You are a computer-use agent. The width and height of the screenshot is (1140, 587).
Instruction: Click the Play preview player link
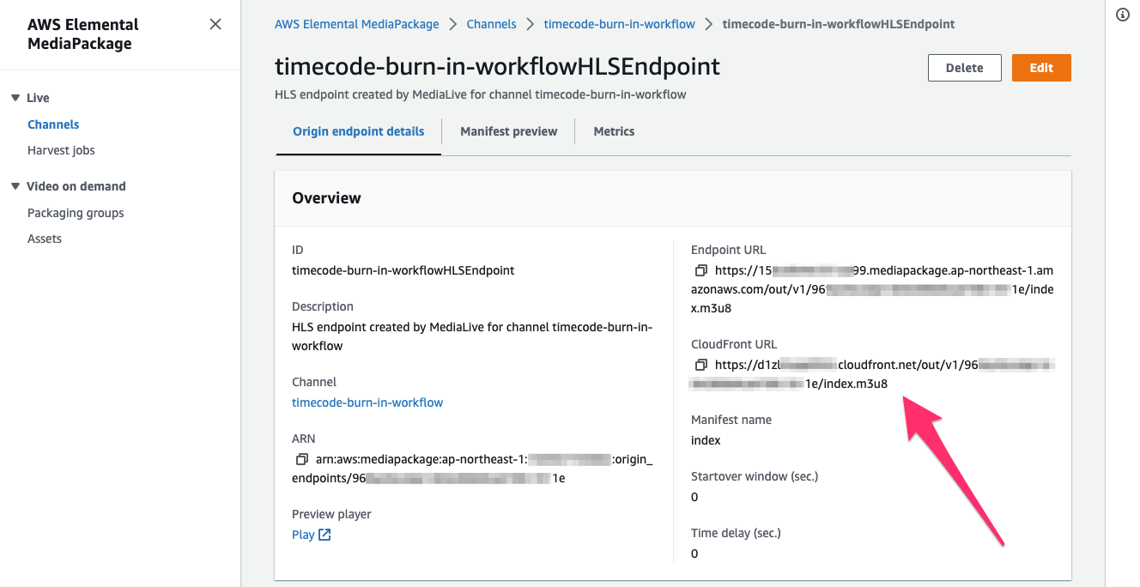[x=303, y=535]
